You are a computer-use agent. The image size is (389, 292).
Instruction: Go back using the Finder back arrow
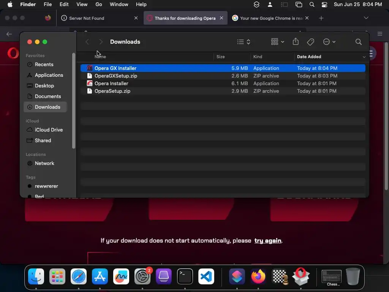(87, 42)
